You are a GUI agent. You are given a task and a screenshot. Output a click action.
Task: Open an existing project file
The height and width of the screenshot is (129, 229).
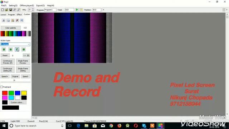click(6, 10)
